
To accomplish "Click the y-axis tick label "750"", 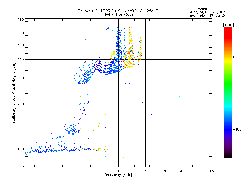I will 21,20.
